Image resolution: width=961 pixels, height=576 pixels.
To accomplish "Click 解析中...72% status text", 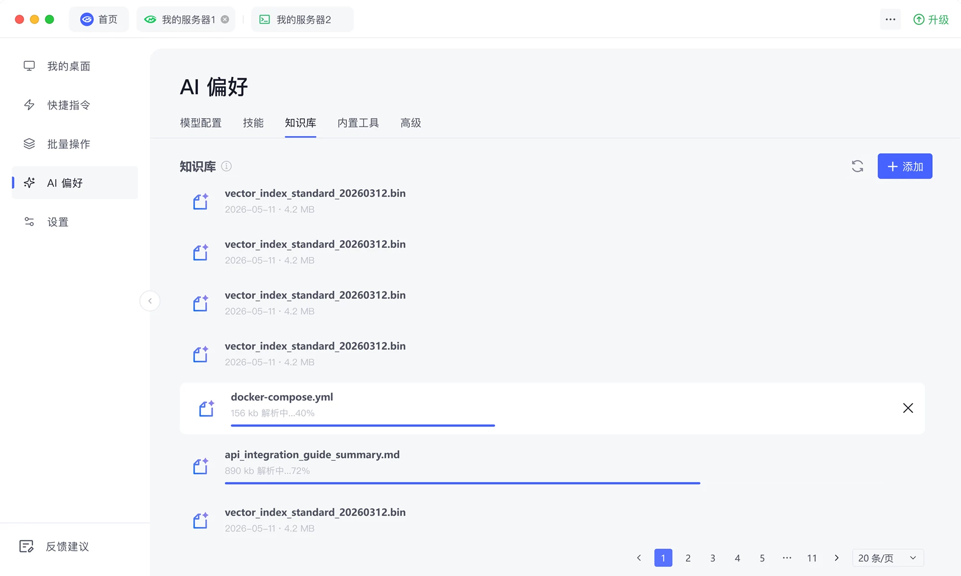I will click(283, 470).
